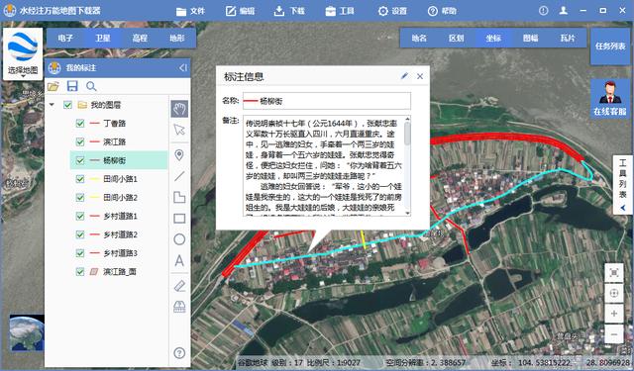Close the 标注信息 popup
Screen dimensions: 634x371
coord(420,76)
